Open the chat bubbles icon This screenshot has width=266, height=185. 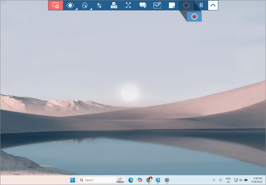[143, 5]
